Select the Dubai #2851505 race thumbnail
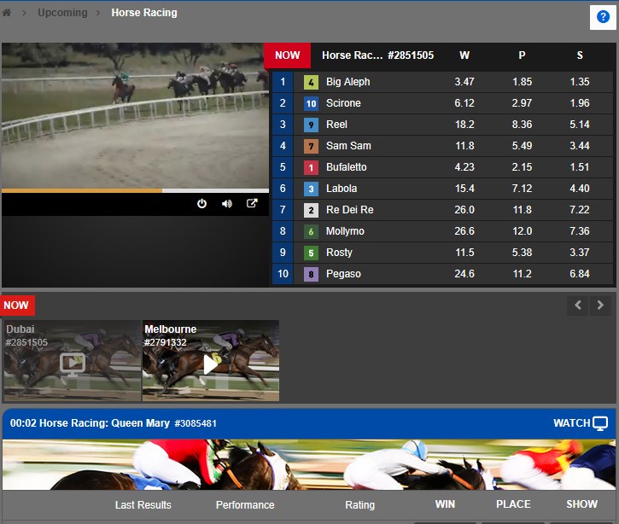 [73, 361]
